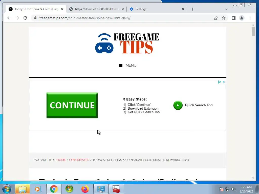Viewport: 259px width, 194px height.
Task: Open network status tray icon
Action: point(227,189)
